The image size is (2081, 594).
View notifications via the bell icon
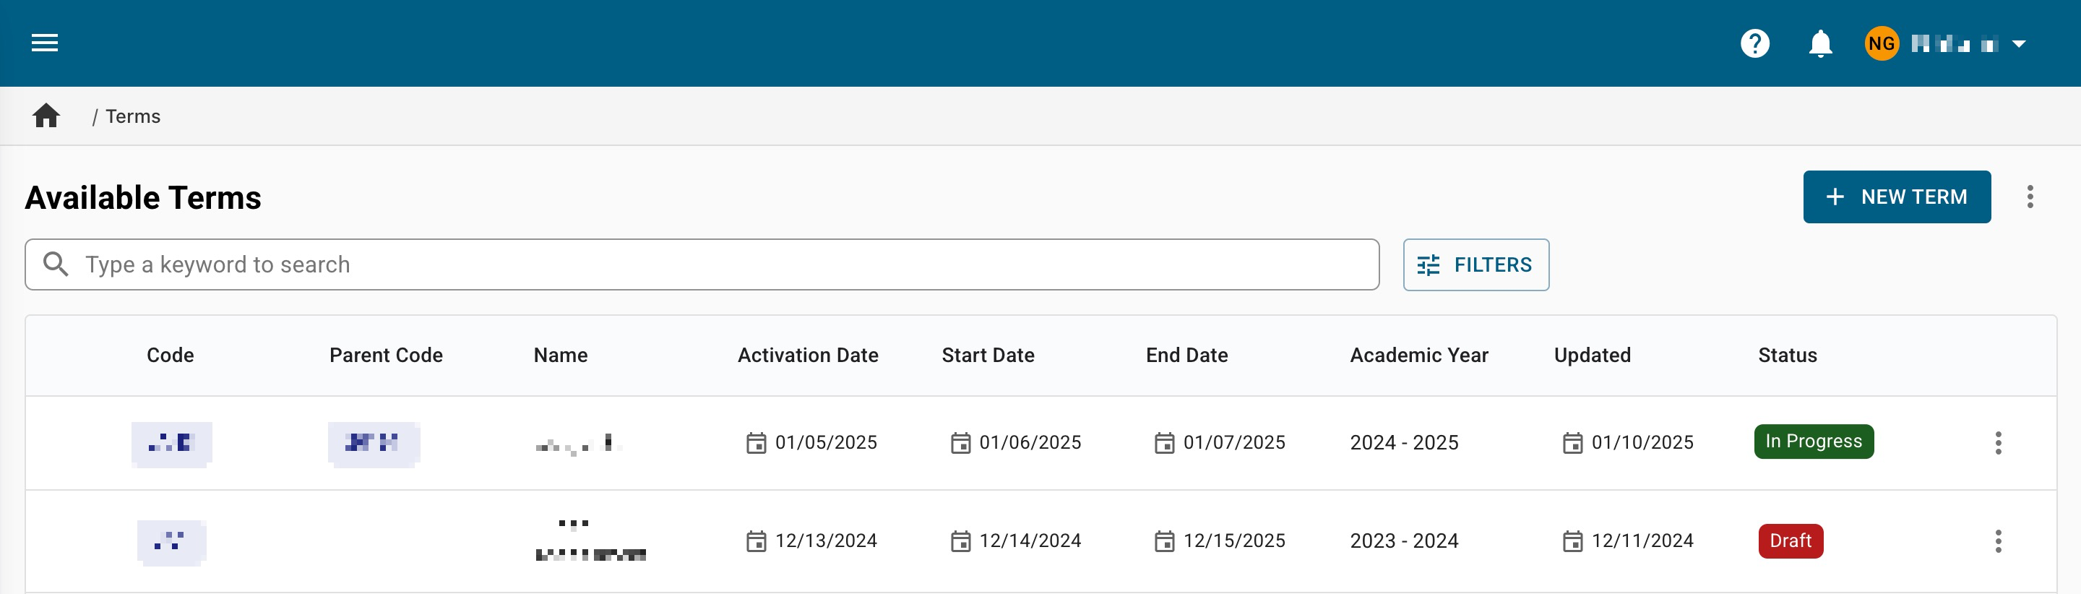1820,43
